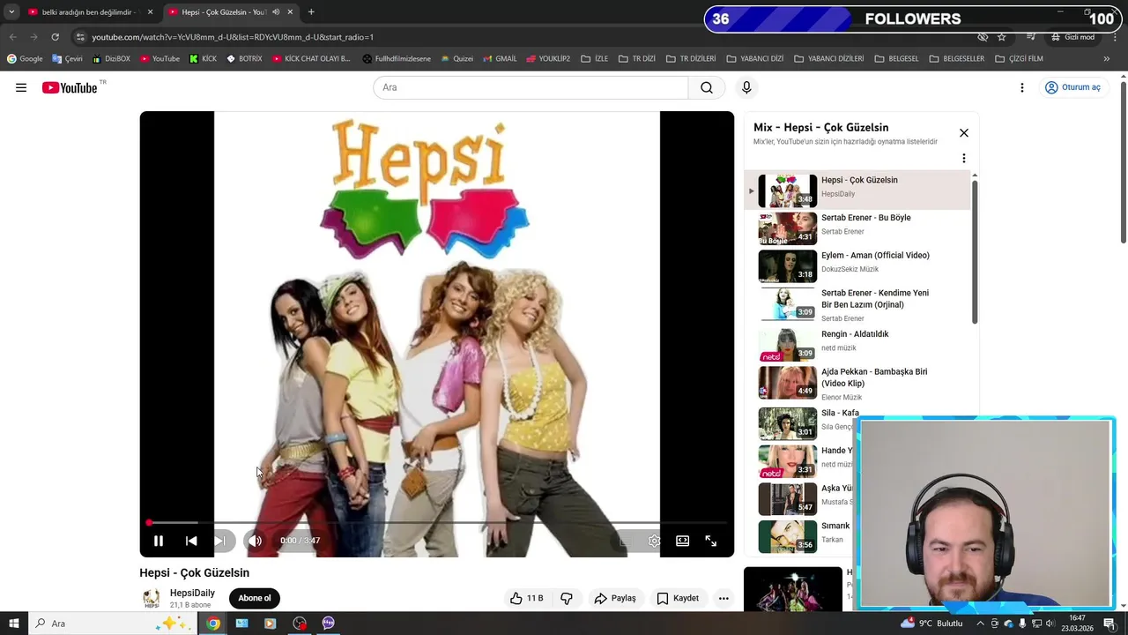Open Tarkan Şımarık playlist thumbnail
This screenshot has height=635, width=1128.
pos(787,536)
